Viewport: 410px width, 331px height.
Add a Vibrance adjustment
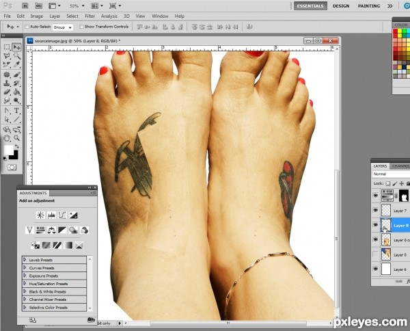click(29, 230)
